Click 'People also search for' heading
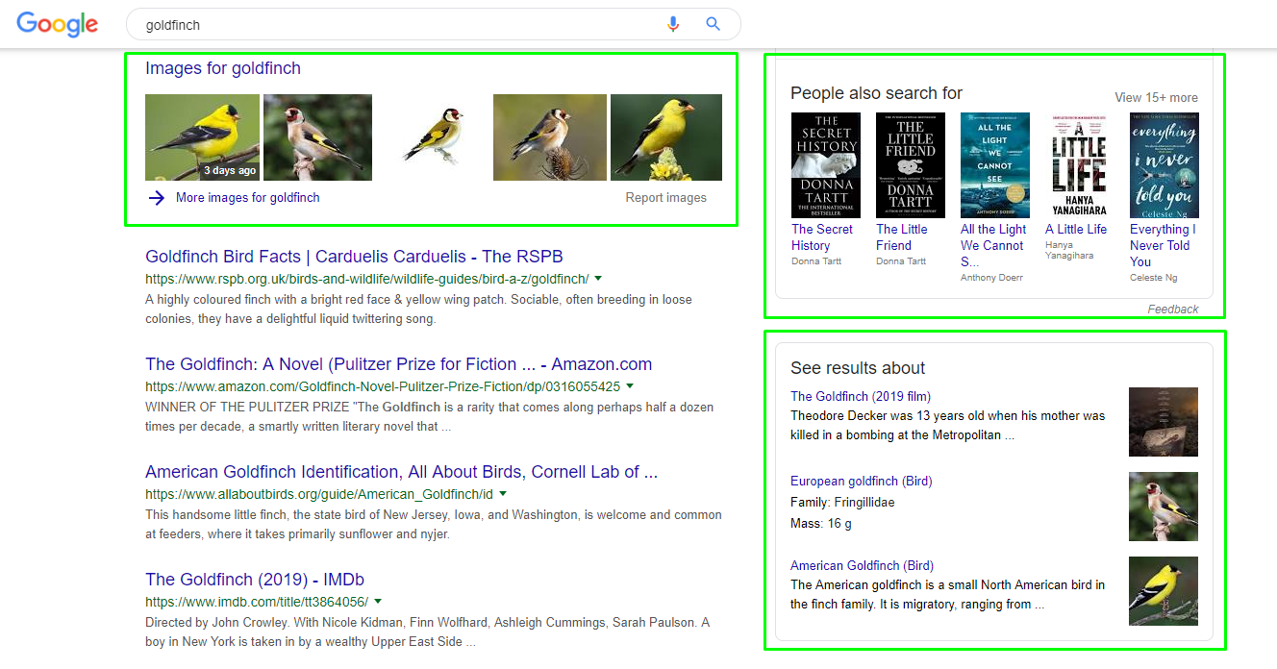 [x=876, y=93]
